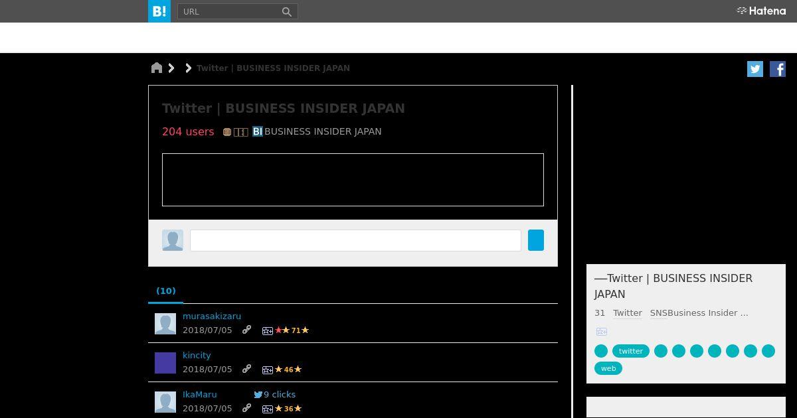The image size is (797, 418).
Task: Click the 31 users count in the sidebar card
Action: pos(600,313)
